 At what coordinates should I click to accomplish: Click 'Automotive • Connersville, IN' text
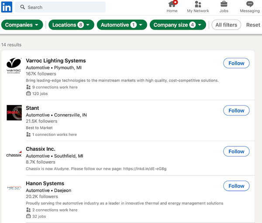[56, 115]
